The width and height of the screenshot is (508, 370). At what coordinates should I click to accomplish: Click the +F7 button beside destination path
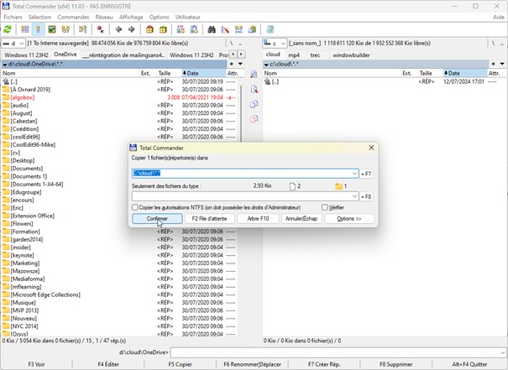(364, 174)
